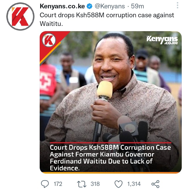Open the share icon options
The width and height of the screenshot is (188, 194).
click(155, 184)
